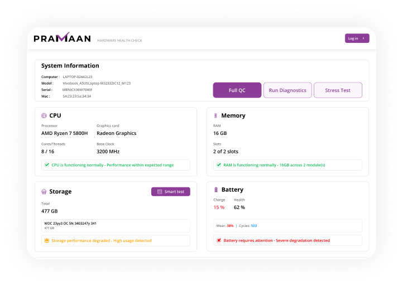Click the Storage drive icon
This screenshot has width=403, height=286.
click(44, 192)
